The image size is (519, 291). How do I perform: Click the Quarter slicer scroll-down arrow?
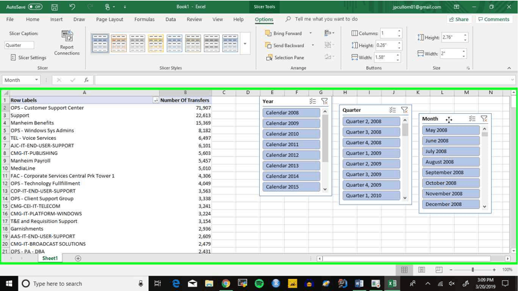pos(405,198)
